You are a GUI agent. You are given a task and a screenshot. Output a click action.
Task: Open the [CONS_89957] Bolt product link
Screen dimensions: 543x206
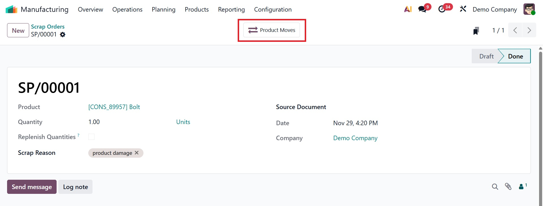click(114, 107)
